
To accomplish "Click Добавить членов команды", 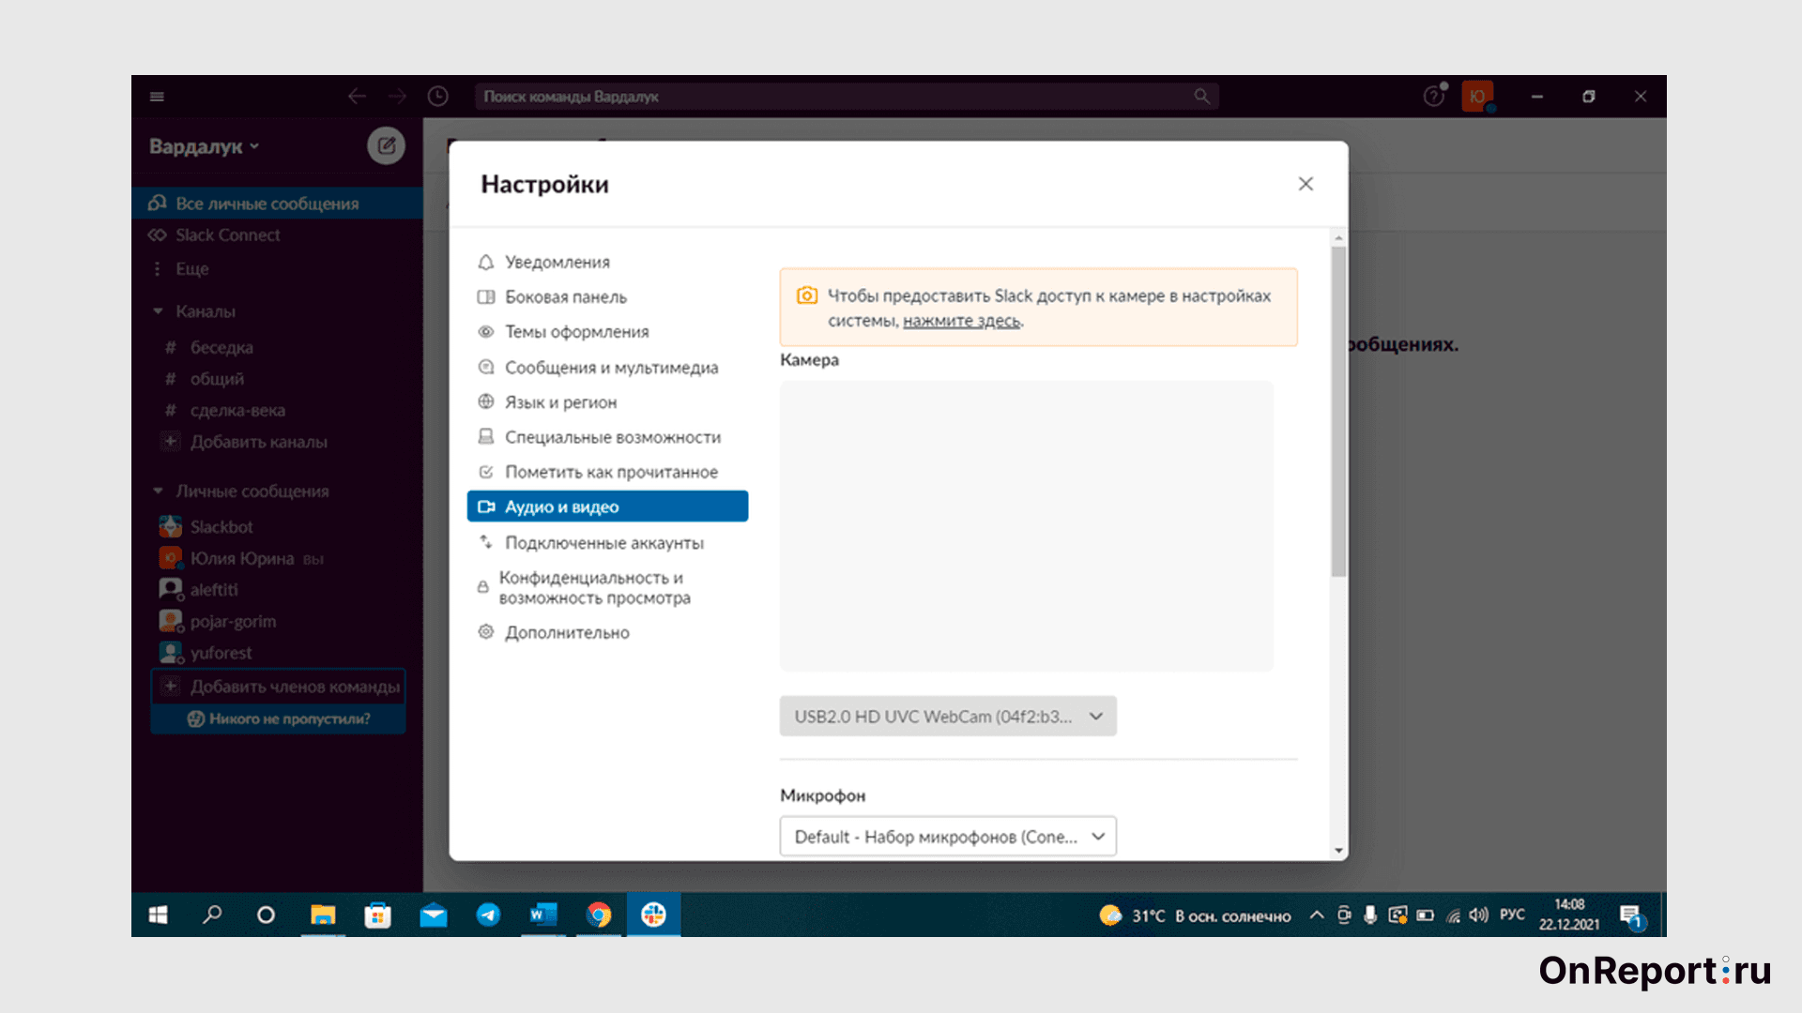I will [279, 687].
